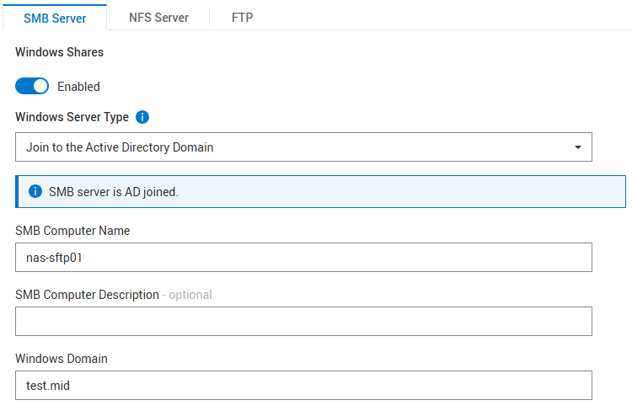Click the Windows Server Type label

click(72, 117)
